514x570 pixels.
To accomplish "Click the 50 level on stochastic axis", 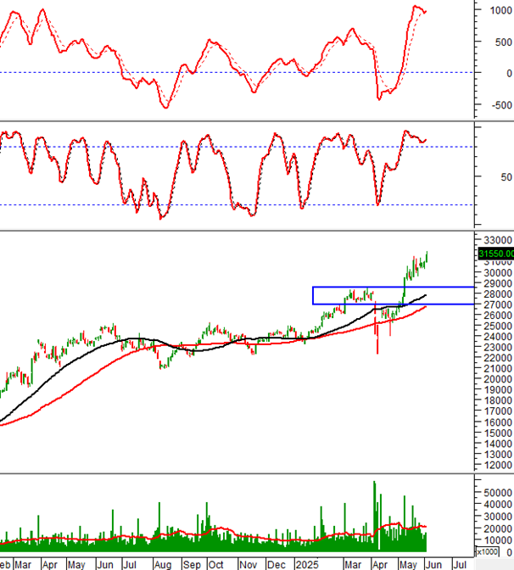I will tap(506, 177).
